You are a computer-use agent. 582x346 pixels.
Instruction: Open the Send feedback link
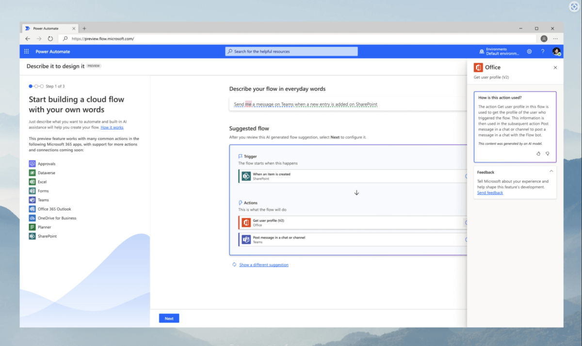[490, 193]
